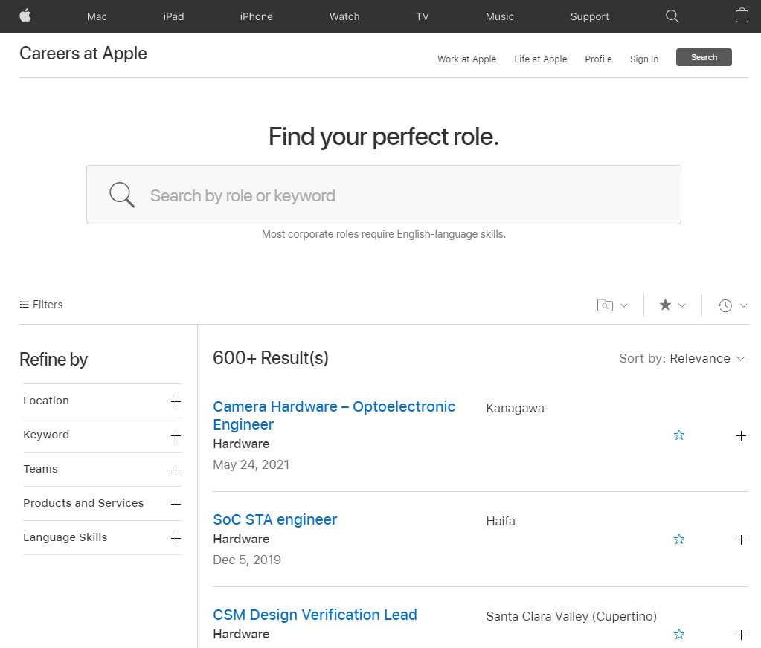Favorite the CSM Design Verification Lead job

pos(678,635)
